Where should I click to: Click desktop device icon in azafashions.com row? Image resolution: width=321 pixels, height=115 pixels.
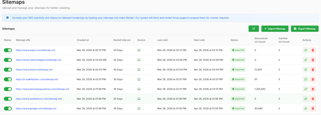(x=139, y=99)
